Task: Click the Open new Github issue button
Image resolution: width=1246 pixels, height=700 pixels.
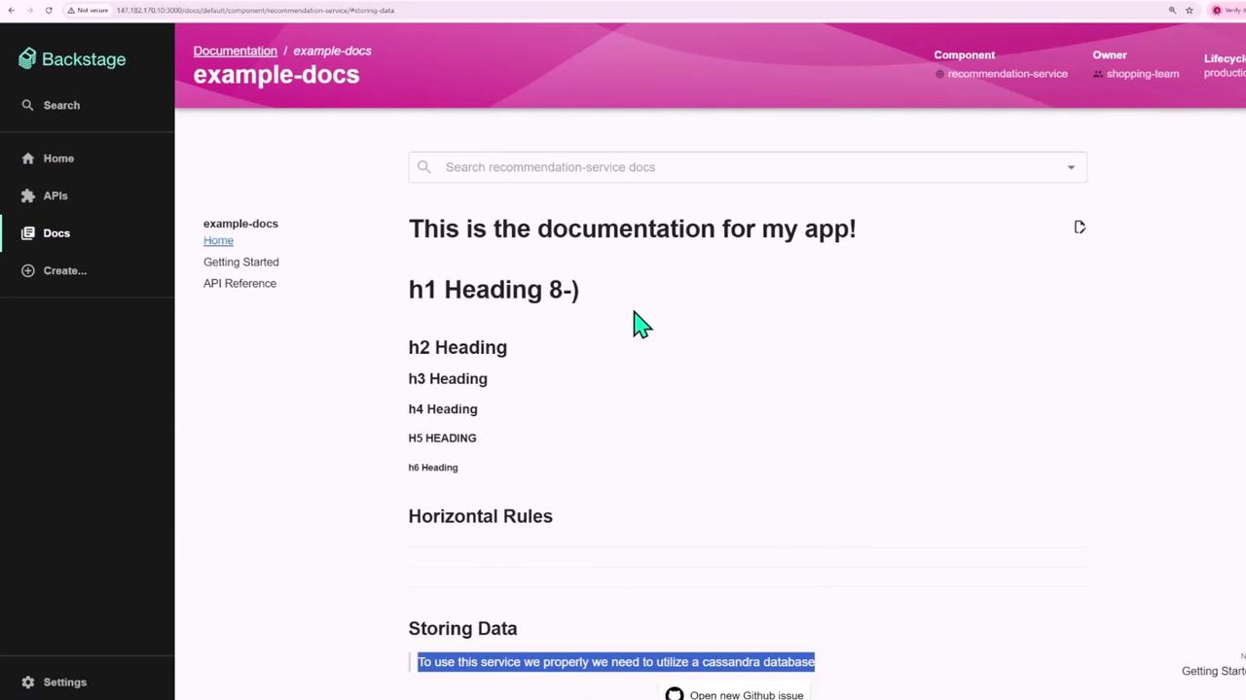Action: point(735,694)
